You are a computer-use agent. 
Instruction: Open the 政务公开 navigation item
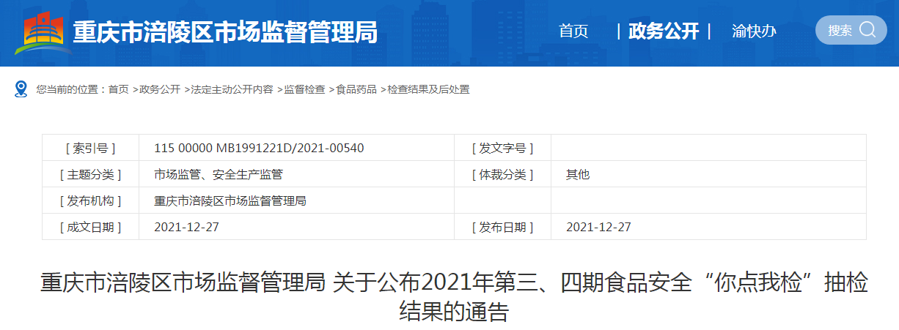[664, 31]
